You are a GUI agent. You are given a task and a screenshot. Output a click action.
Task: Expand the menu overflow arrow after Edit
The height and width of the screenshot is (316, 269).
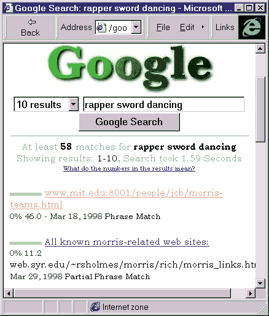point(203,27)
